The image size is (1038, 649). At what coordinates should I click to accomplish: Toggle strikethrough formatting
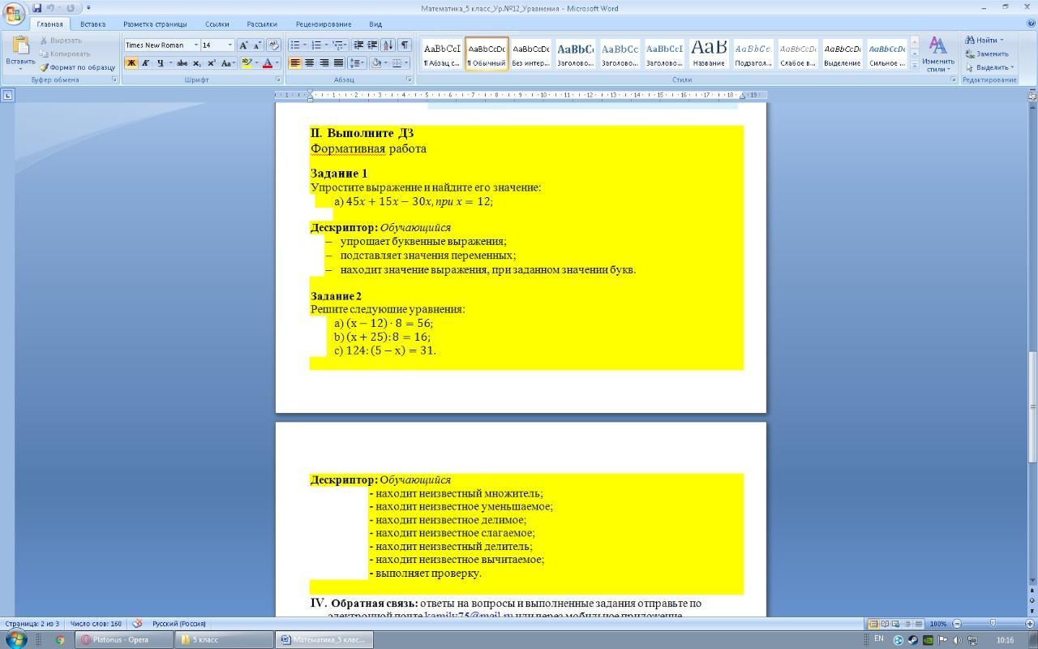click(x=182, y=63)
